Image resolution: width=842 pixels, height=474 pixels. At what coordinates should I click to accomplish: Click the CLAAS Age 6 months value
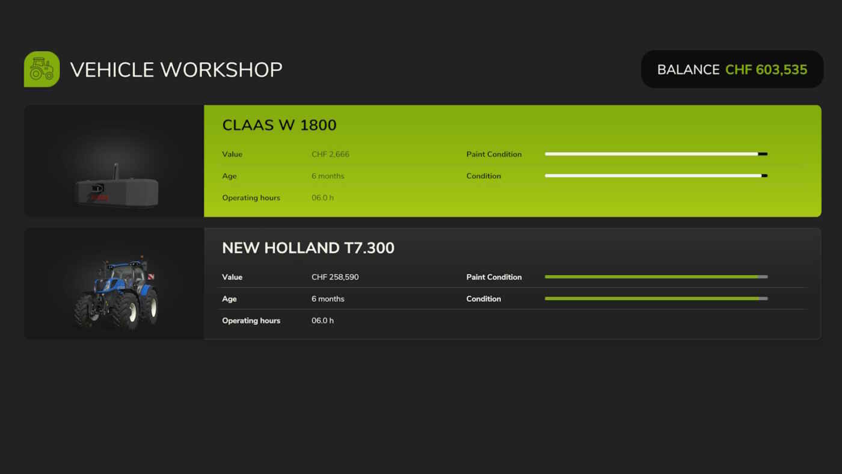pos(328,176)
